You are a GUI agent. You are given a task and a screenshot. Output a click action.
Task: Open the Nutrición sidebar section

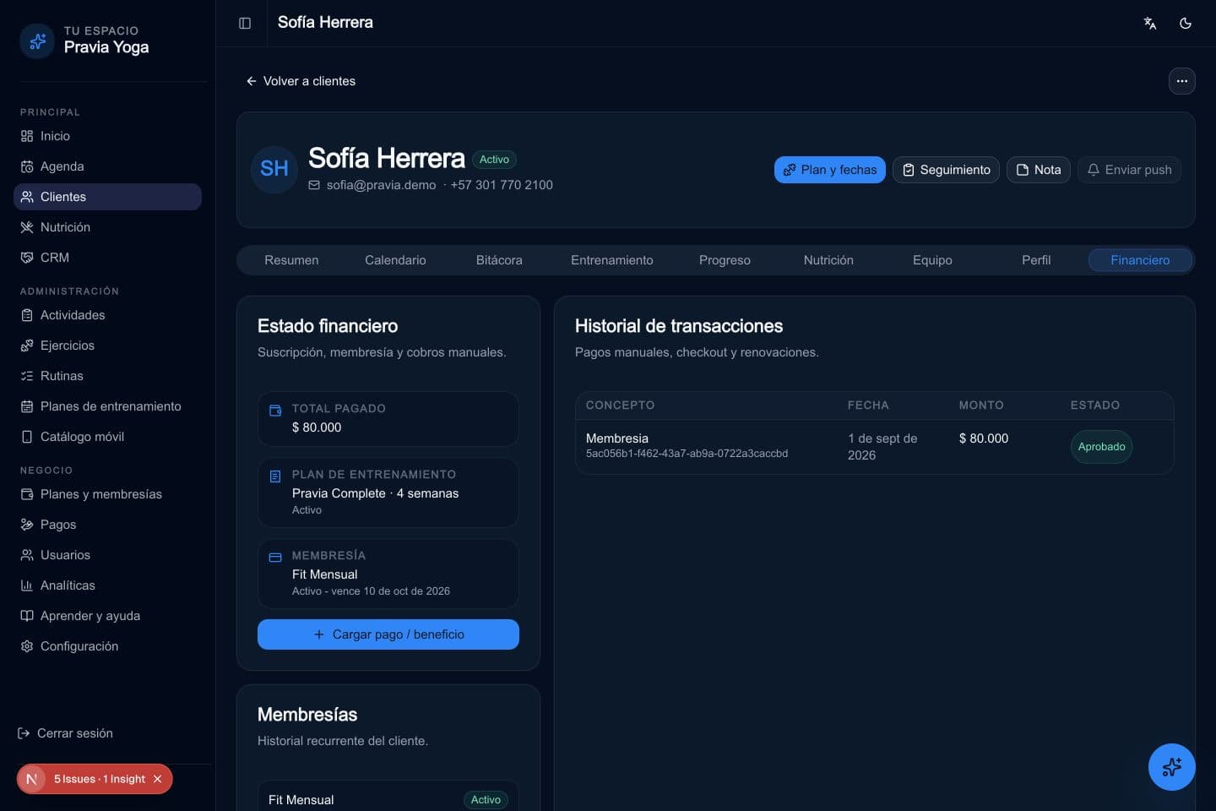click(x=107, y=227)
